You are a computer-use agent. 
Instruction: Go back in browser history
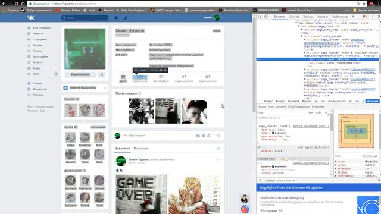click(4, 4)
